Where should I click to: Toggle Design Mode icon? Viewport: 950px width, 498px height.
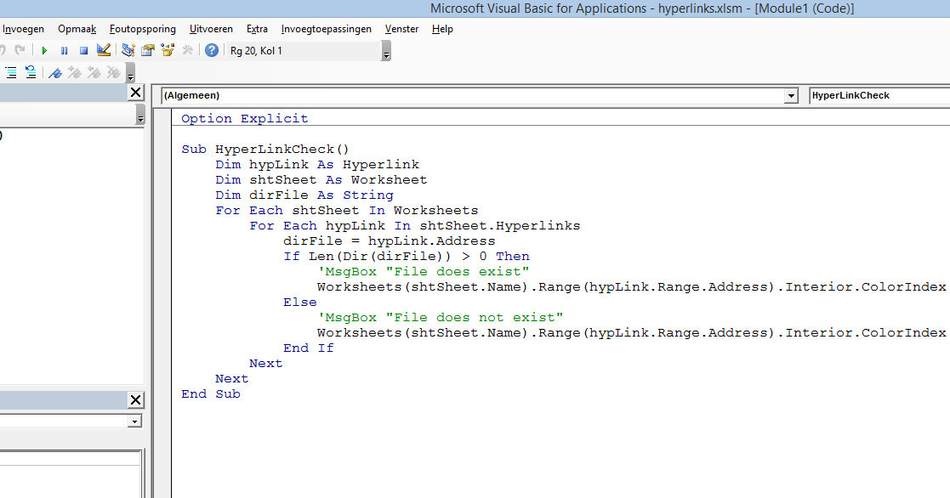[x=104, y=50]
